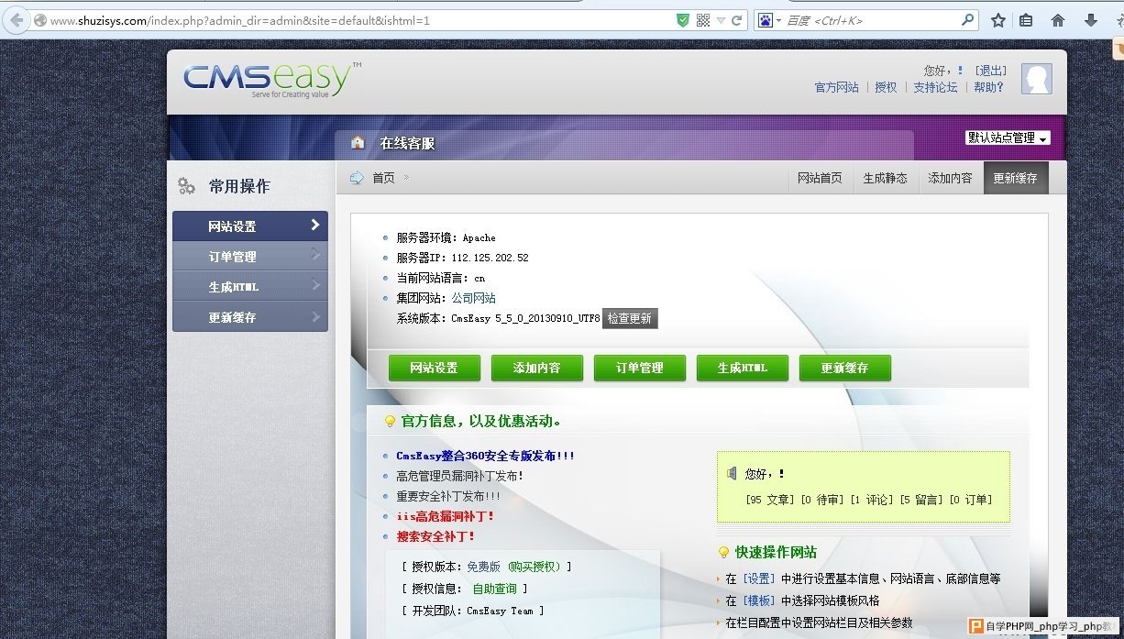Open the [模板] quick operation link

(x=758, y=600)
